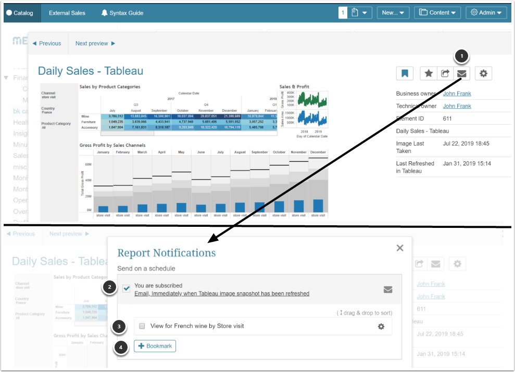Click the bell icon by Syntax Guide
This screenshot has height=372, width=515.
pos(104,13)
